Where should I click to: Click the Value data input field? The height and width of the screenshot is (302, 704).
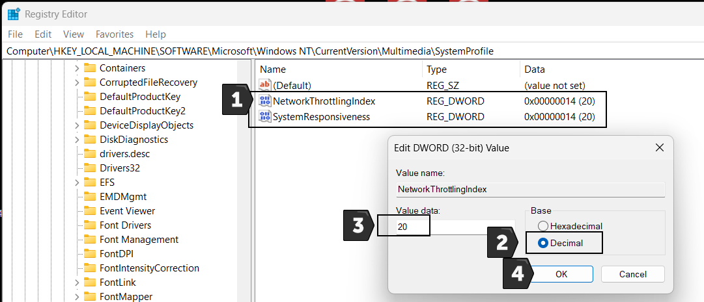tap(455, 227)
